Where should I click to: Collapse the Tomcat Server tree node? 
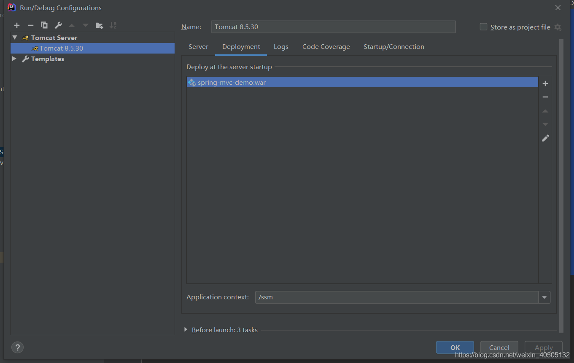pyautogui.click(x=15, y=38)
